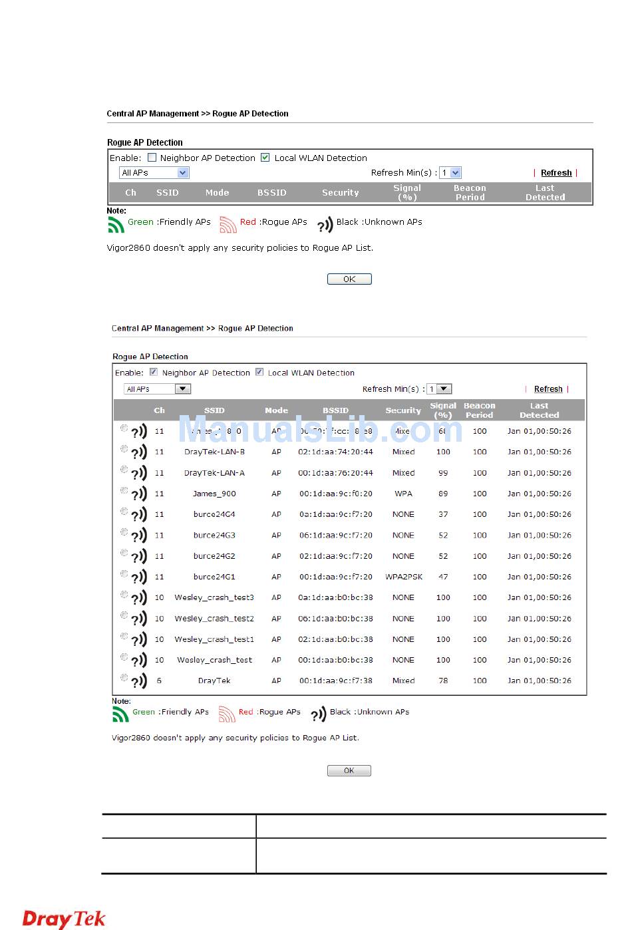
Task: Enable Neighbor AP Detection checkbox in upper panel
Action: pyautogui.click(x=152, y=158)
